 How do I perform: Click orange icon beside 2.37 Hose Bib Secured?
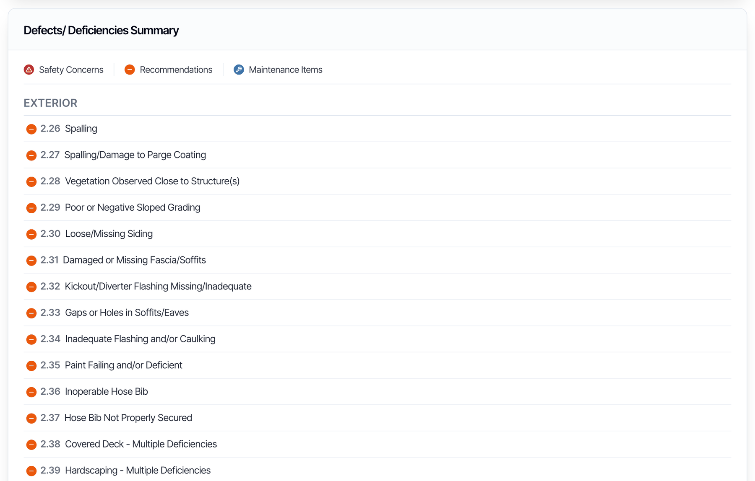coord(31,418)
